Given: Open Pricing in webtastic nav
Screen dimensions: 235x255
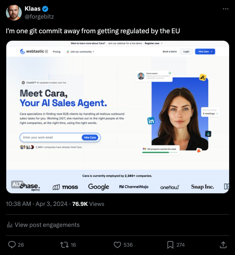Looking at the screenshot, I should click(x=56, y=51).
